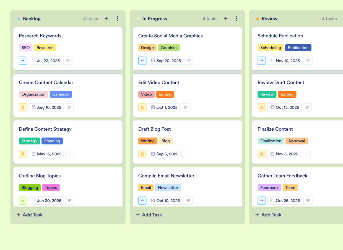Toggle high priority on Create Content Calendar

(x=23, y=107)
